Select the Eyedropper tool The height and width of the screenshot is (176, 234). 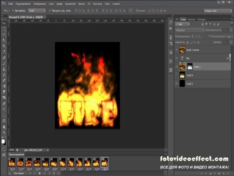pyautogui.click(x=4, y=52)
